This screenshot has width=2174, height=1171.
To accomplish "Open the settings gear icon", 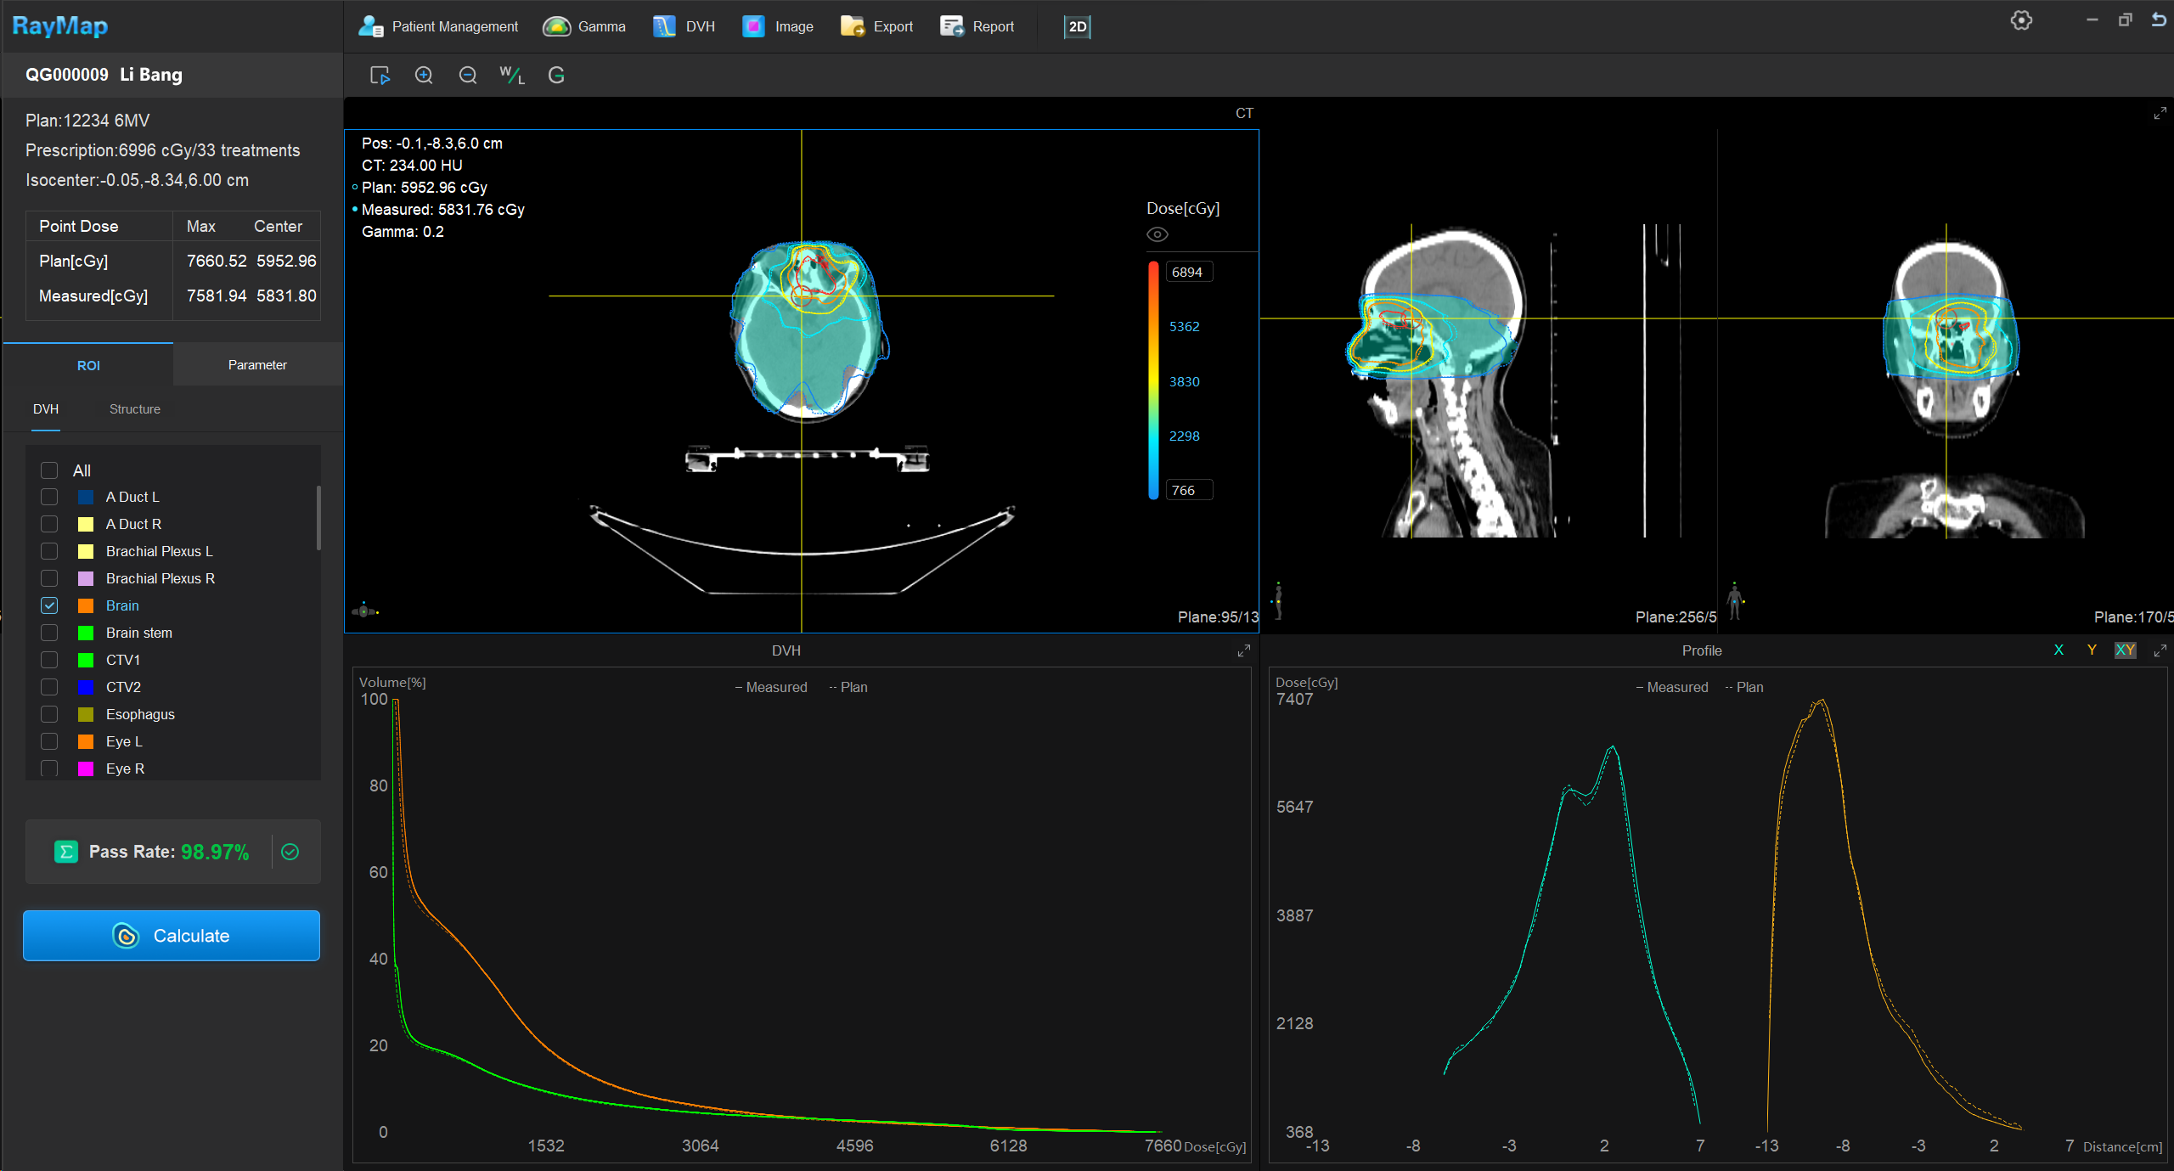I will click(x=2021, y=20).
